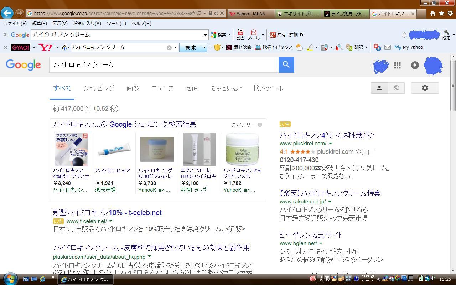Open 表示(V) menu
This screenshot has width=456, height=285.
pos(60,23)
